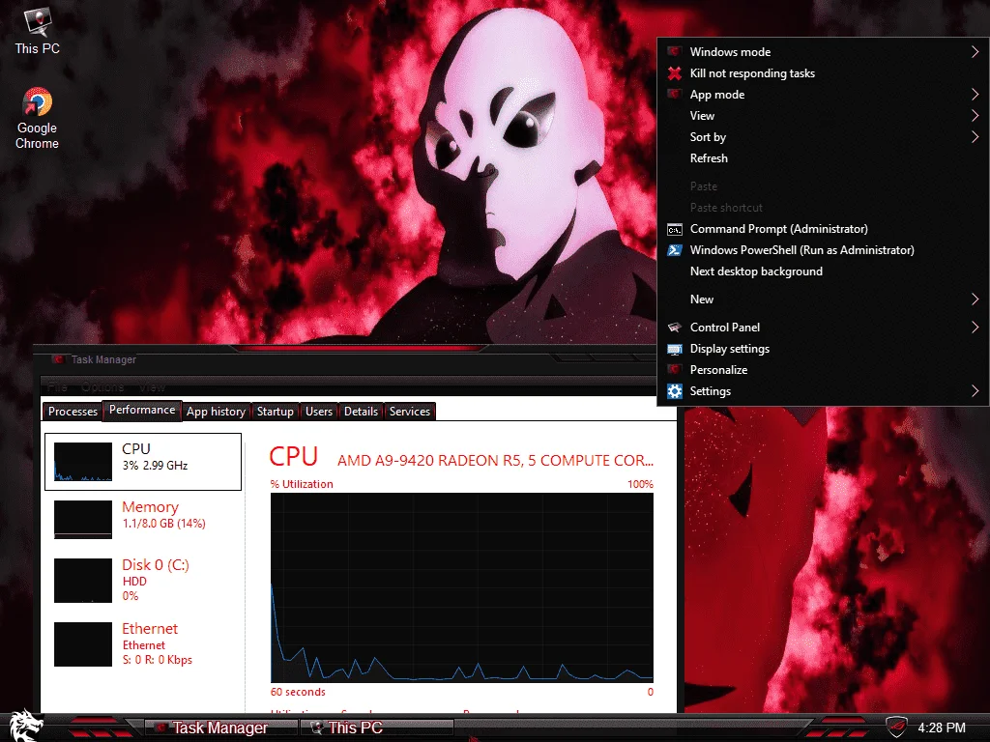The height and width of the screenshot is (742, 990).
Task: Click the Task Manager title bar icon
Action: coord(58,359)
